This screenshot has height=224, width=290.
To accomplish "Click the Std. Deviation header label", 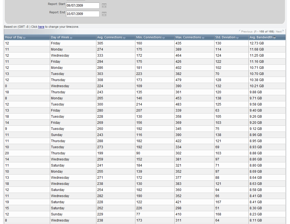I will pyautogui.click(x=225, y=37).
